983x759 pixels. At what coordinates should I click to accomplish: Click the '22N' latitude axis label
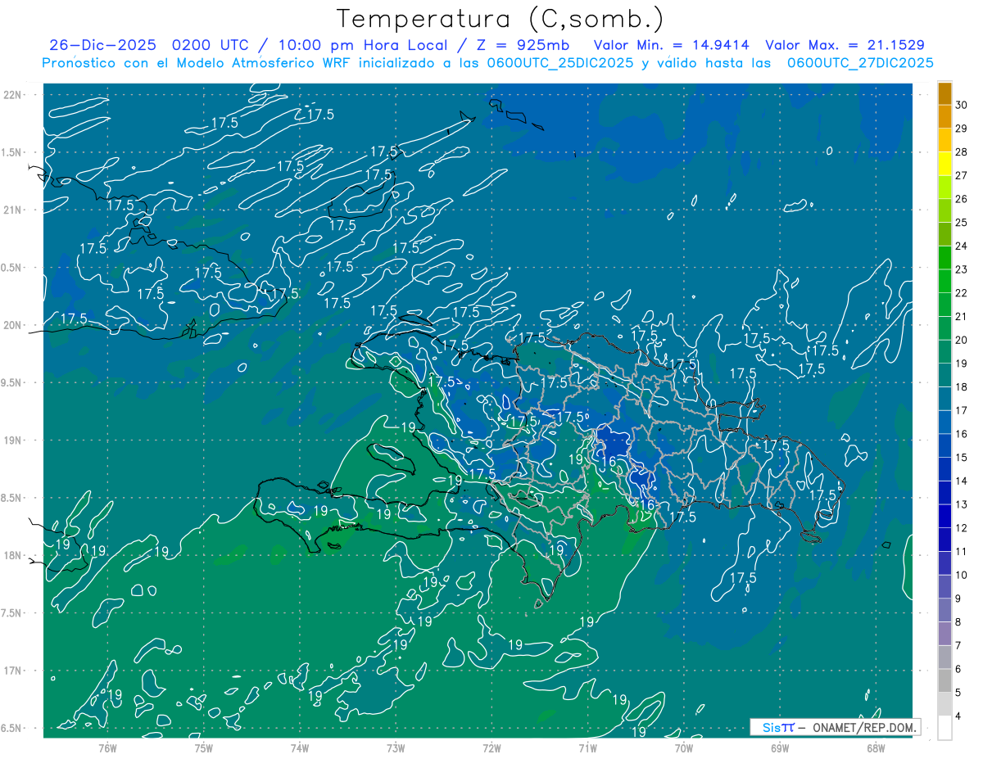tap(12, 95)
